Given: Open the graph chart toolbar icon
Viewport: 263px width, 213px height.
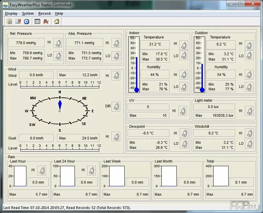Looking at the screenshot, I should coord(46,21).
